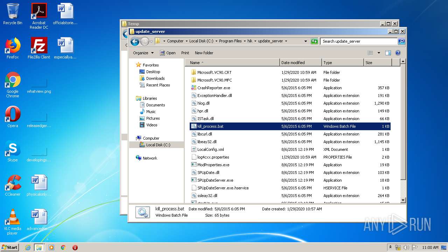The width and height of the screenshot is (448, 252).
Task: Click Open in the Explorer toolbar
Action: [x=168, y=53]
